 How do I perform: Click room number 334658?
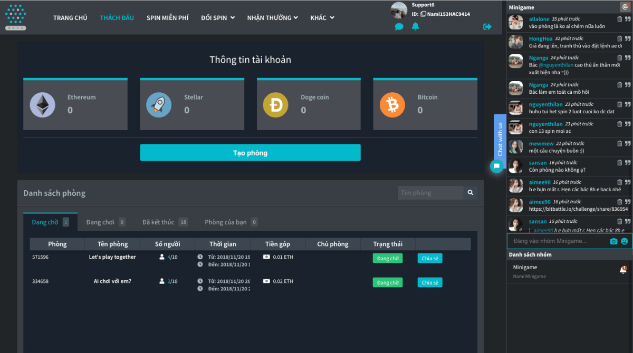pyautogui.click(x=40, y=281)
